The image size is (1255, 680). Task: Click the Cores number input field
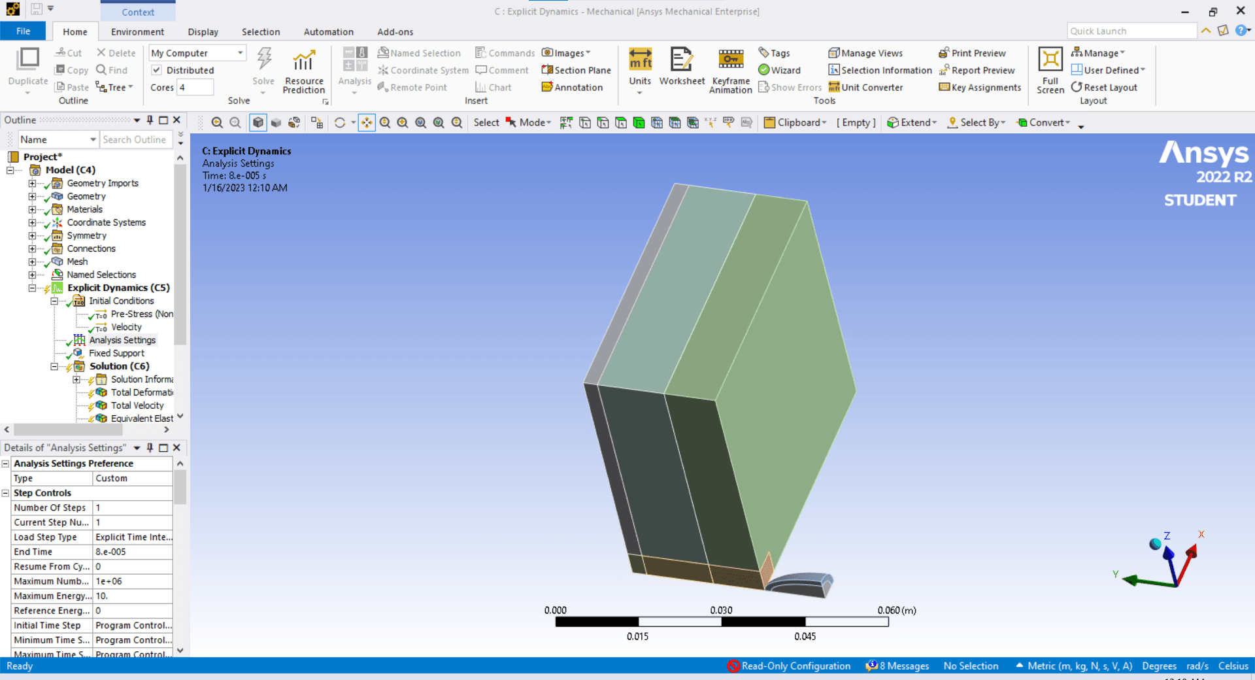click(x=195, y=87)
